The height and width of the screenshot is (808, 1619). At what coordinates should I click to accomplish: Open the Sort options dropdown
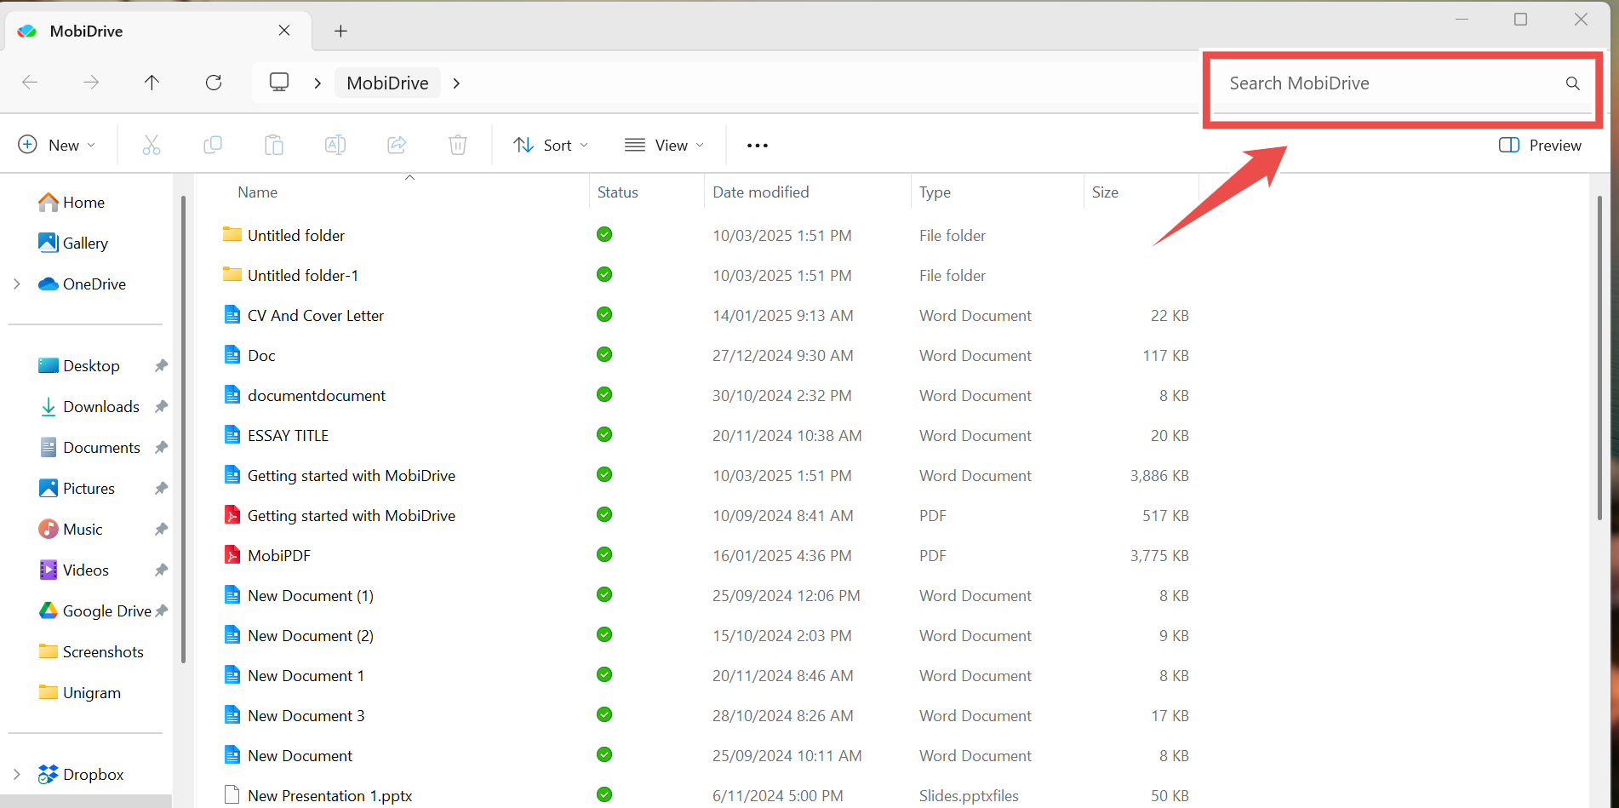tap(551, 146)
